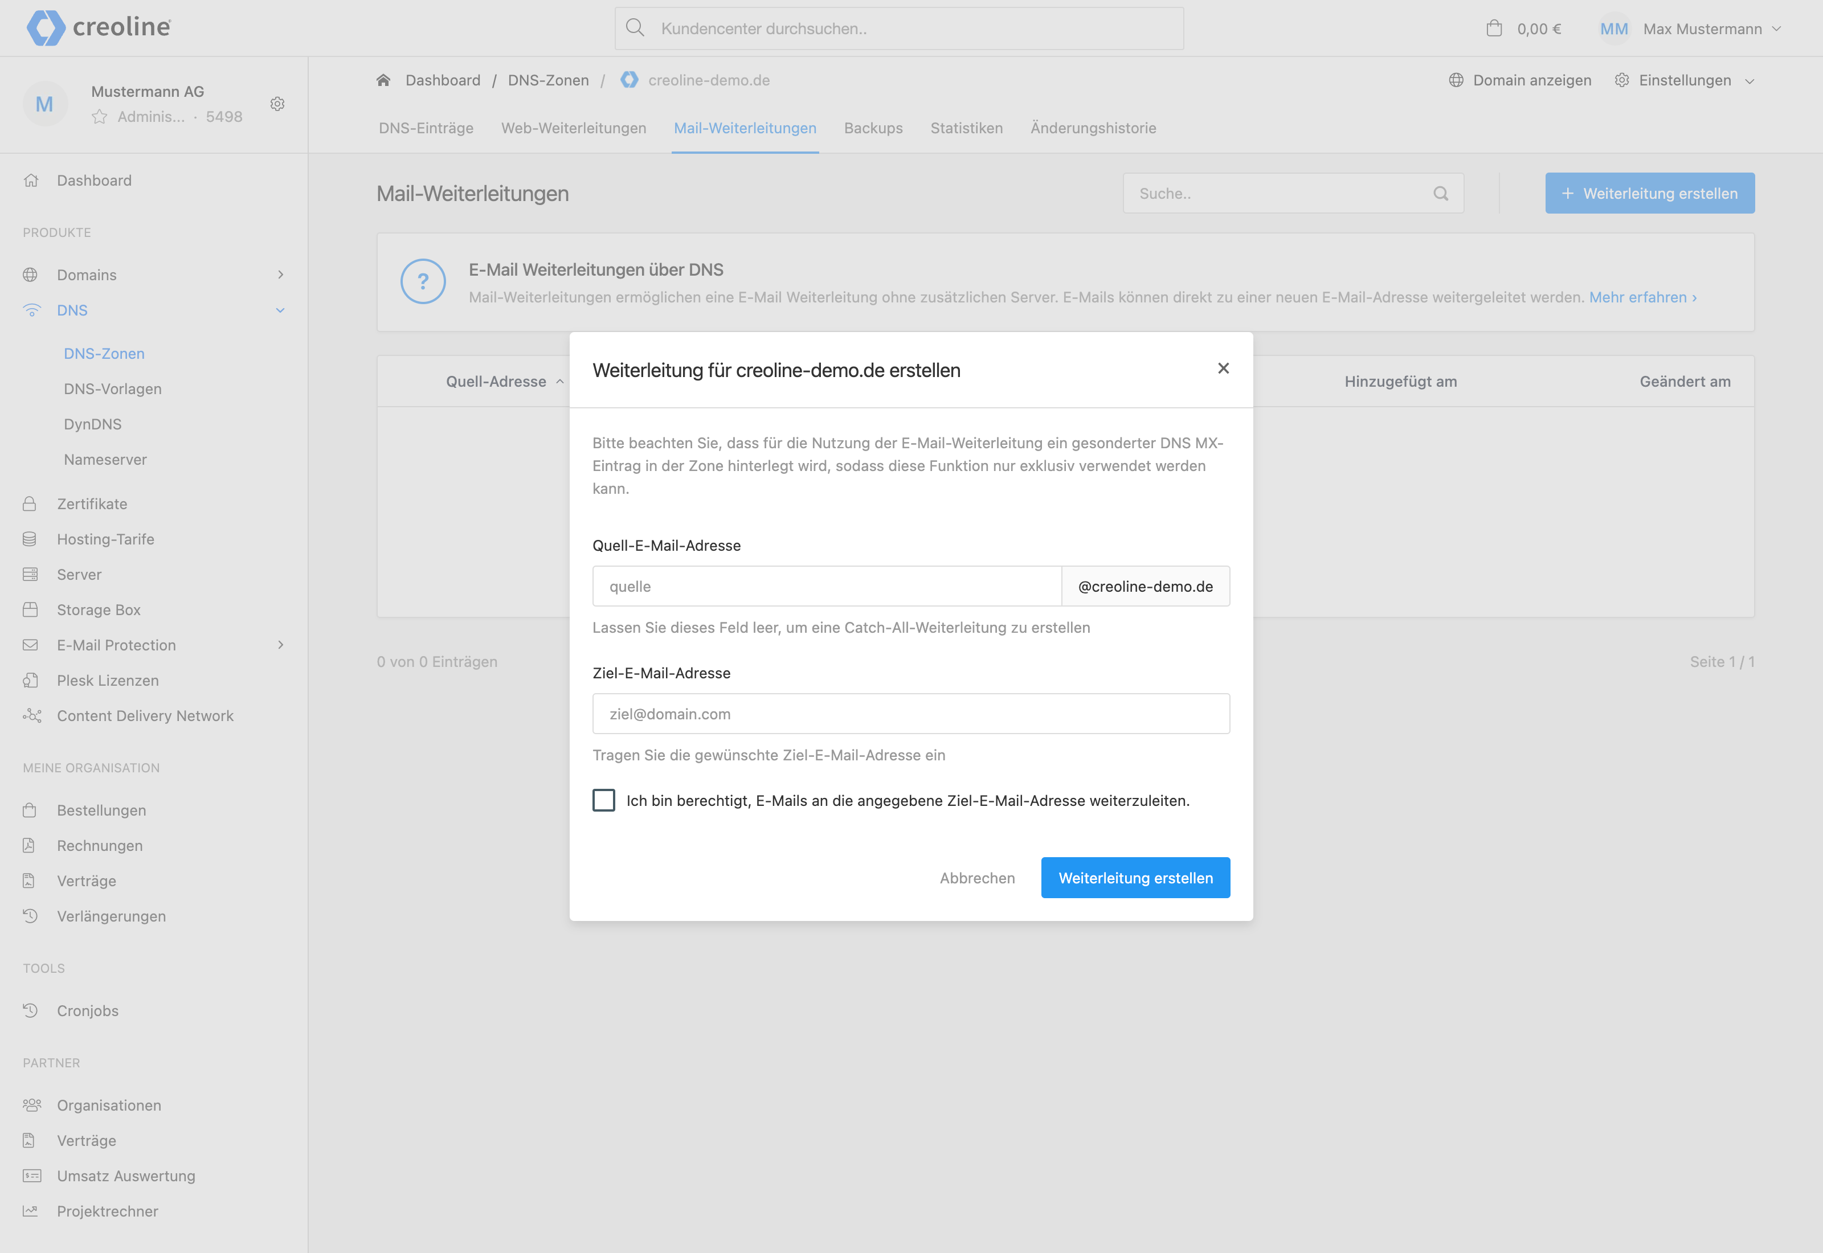
Task: Click the Storage Box icon
Action: tap(31, 609)
